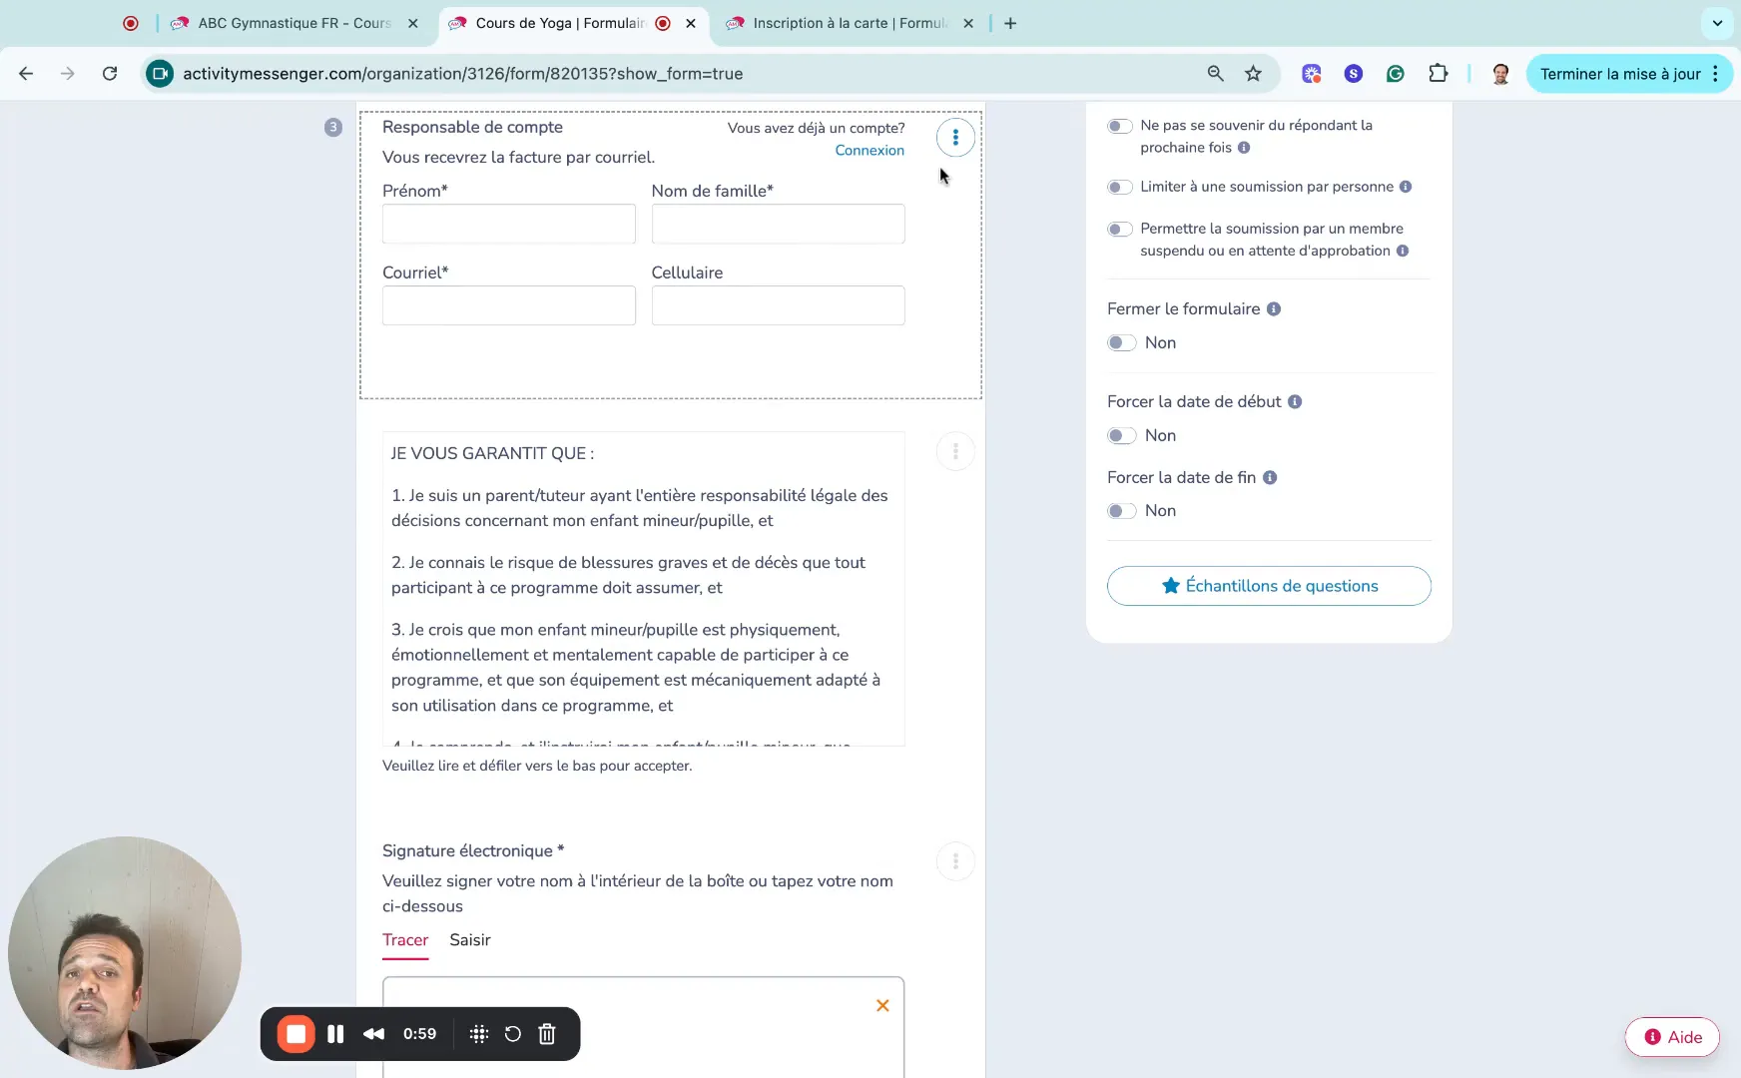The height and width of the screenshot is (1078, 1741).
Task: Click the 'Connexion' link
Action: tap(869, 151)
